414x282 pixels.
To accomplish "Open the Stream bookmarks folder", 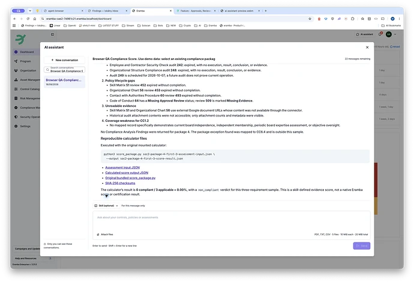I will pos(128,26).
